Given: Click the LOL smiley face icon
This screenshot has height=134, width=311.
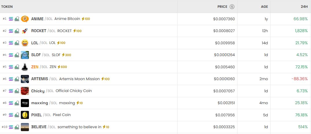Looking at the screenshot, I should pyautogui.click(x=25, y=43).
